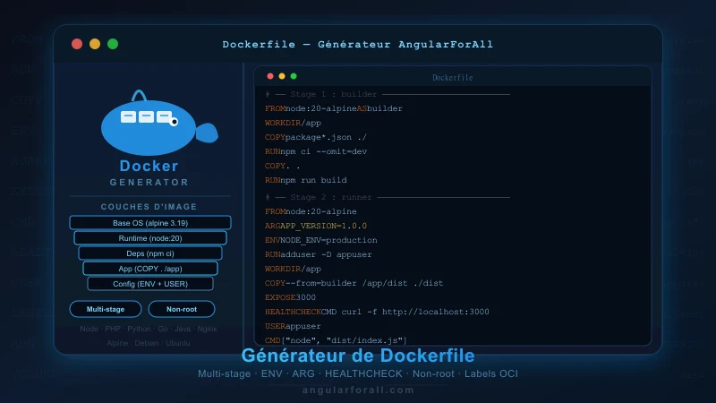Click the 'Node' language label
This screenshot has height=403, width=716.
89,329
